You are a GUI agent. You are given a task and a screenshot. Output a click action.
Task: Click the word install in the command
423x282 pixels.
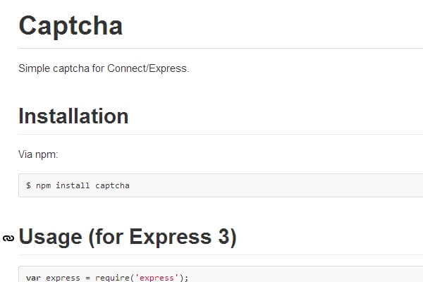click(73, 185)
